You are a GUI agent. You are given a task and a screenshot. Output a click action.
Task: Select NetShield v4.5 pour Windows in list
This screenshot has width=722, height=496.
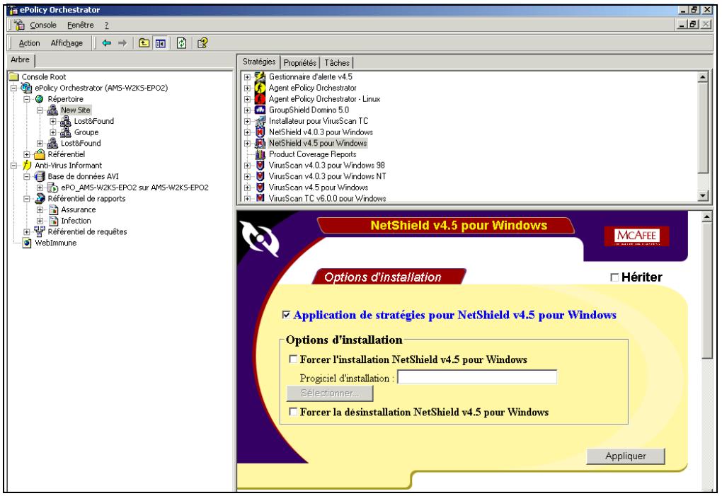click(x=318, y=143)
